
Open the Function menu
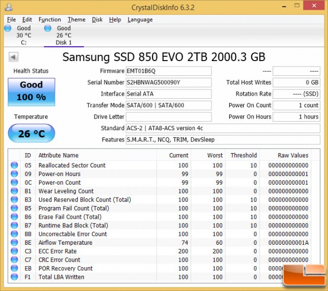coord(49,20)
